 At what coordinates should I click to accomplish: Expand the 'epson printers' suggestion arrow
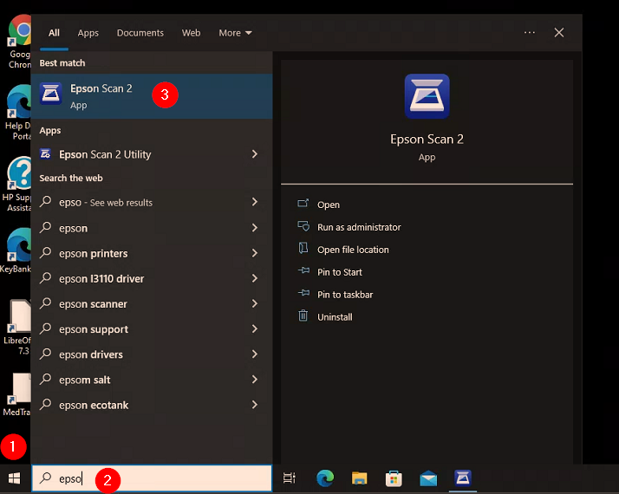(254, 253)
